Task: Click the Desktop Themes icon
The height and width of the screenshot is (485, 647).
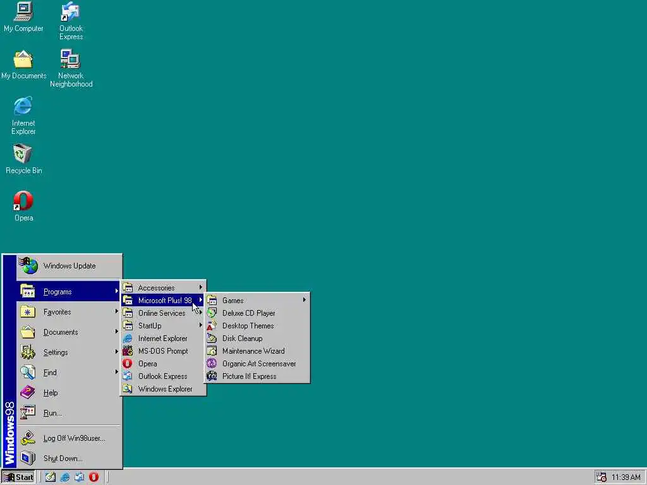Action: point(212,326)
